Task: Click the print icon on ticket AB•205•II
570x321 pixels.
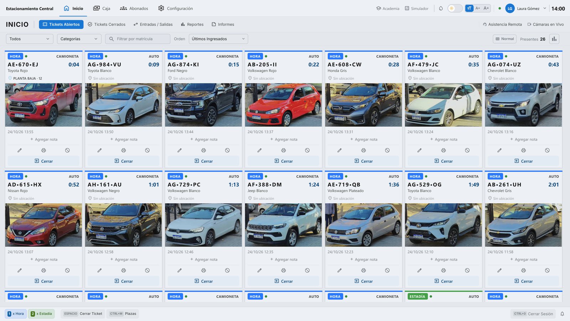Action: click(x=284, y=151)
